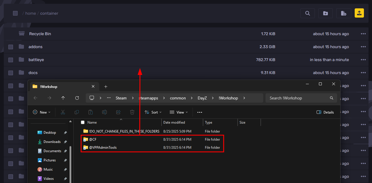This screenshot has width=372, height=183.
Task: Click the new file icon in file manager header
Action: pos(344,13)
